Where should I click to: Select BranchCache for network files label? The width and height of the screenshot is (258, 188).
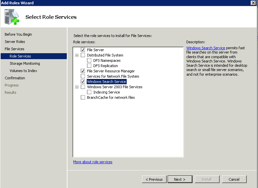111,97
